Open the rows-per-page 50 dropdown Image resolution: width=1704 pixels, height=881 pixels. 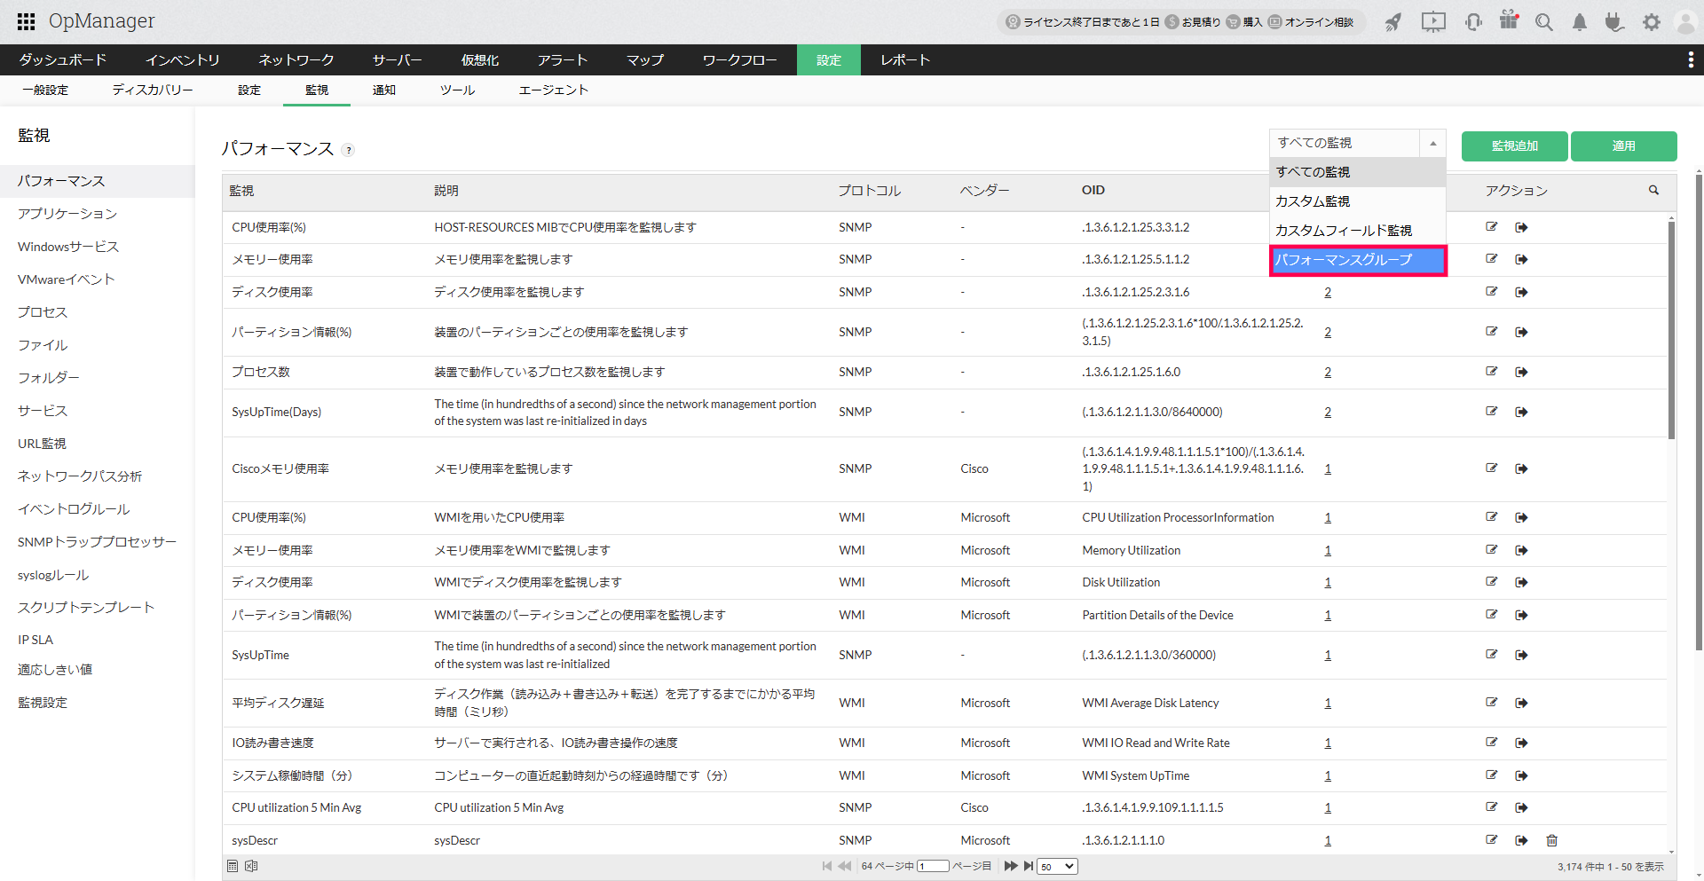[x=1058, y=867]
